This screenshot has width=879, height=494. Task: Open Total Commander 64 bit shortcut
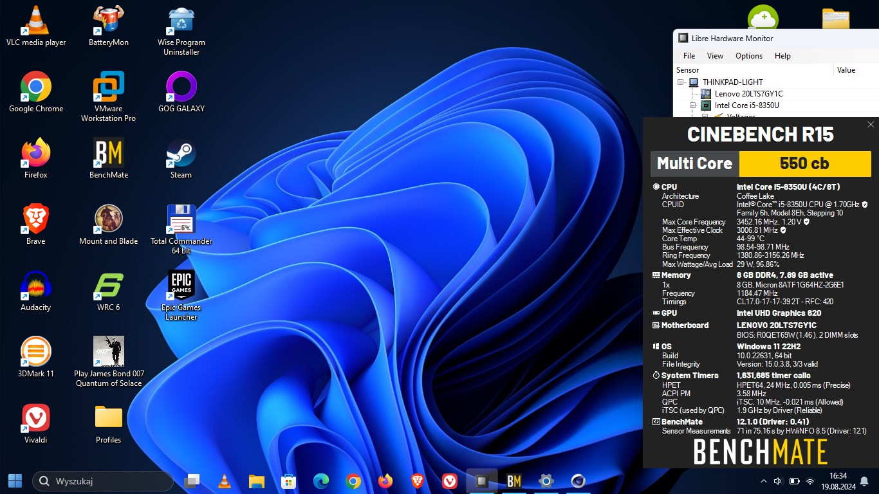click(x=181, y=229)
